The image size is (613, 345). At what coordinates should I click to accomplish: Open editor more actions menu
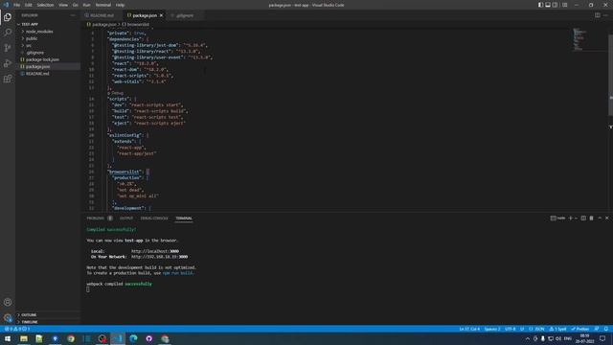606,15
